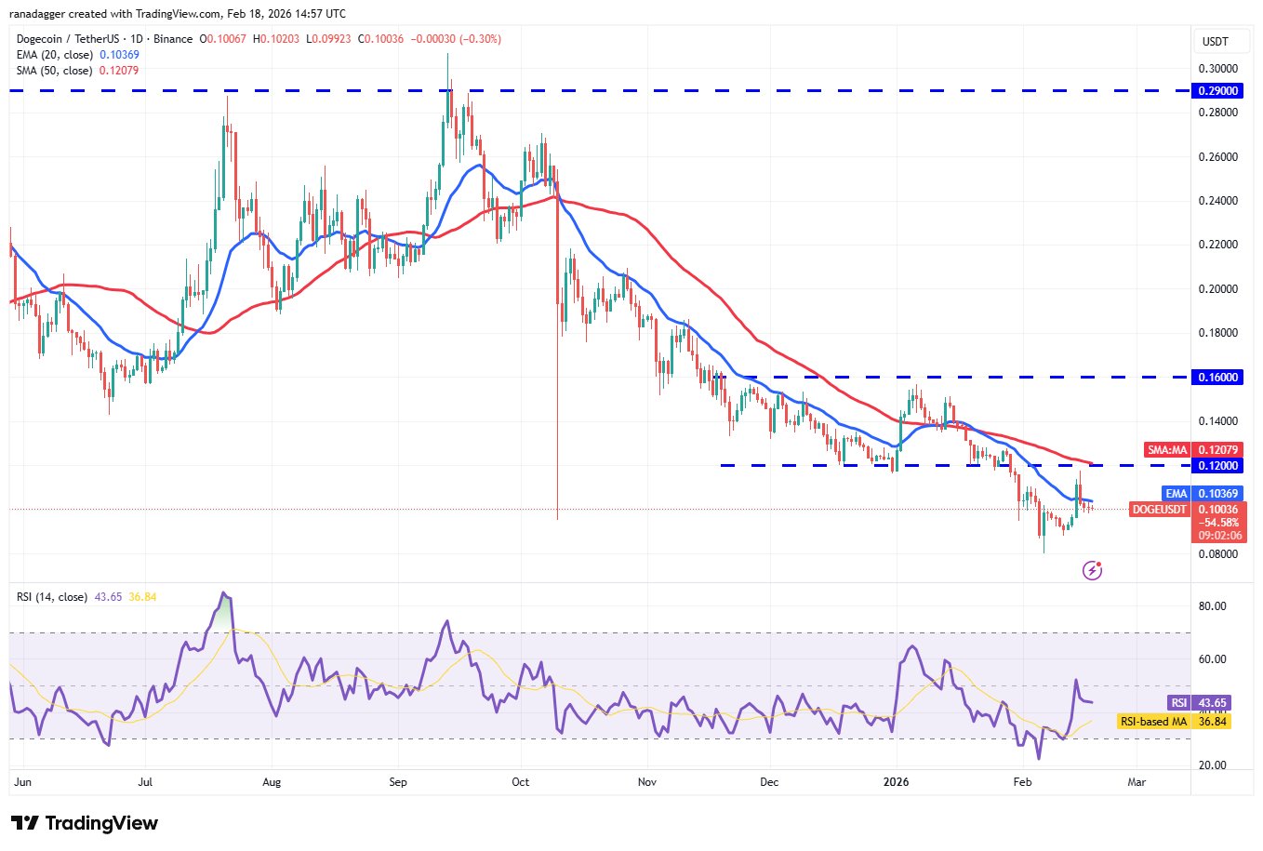Click the Oct label on time axis
The image size is (1263, 851).
coord(521,782)
